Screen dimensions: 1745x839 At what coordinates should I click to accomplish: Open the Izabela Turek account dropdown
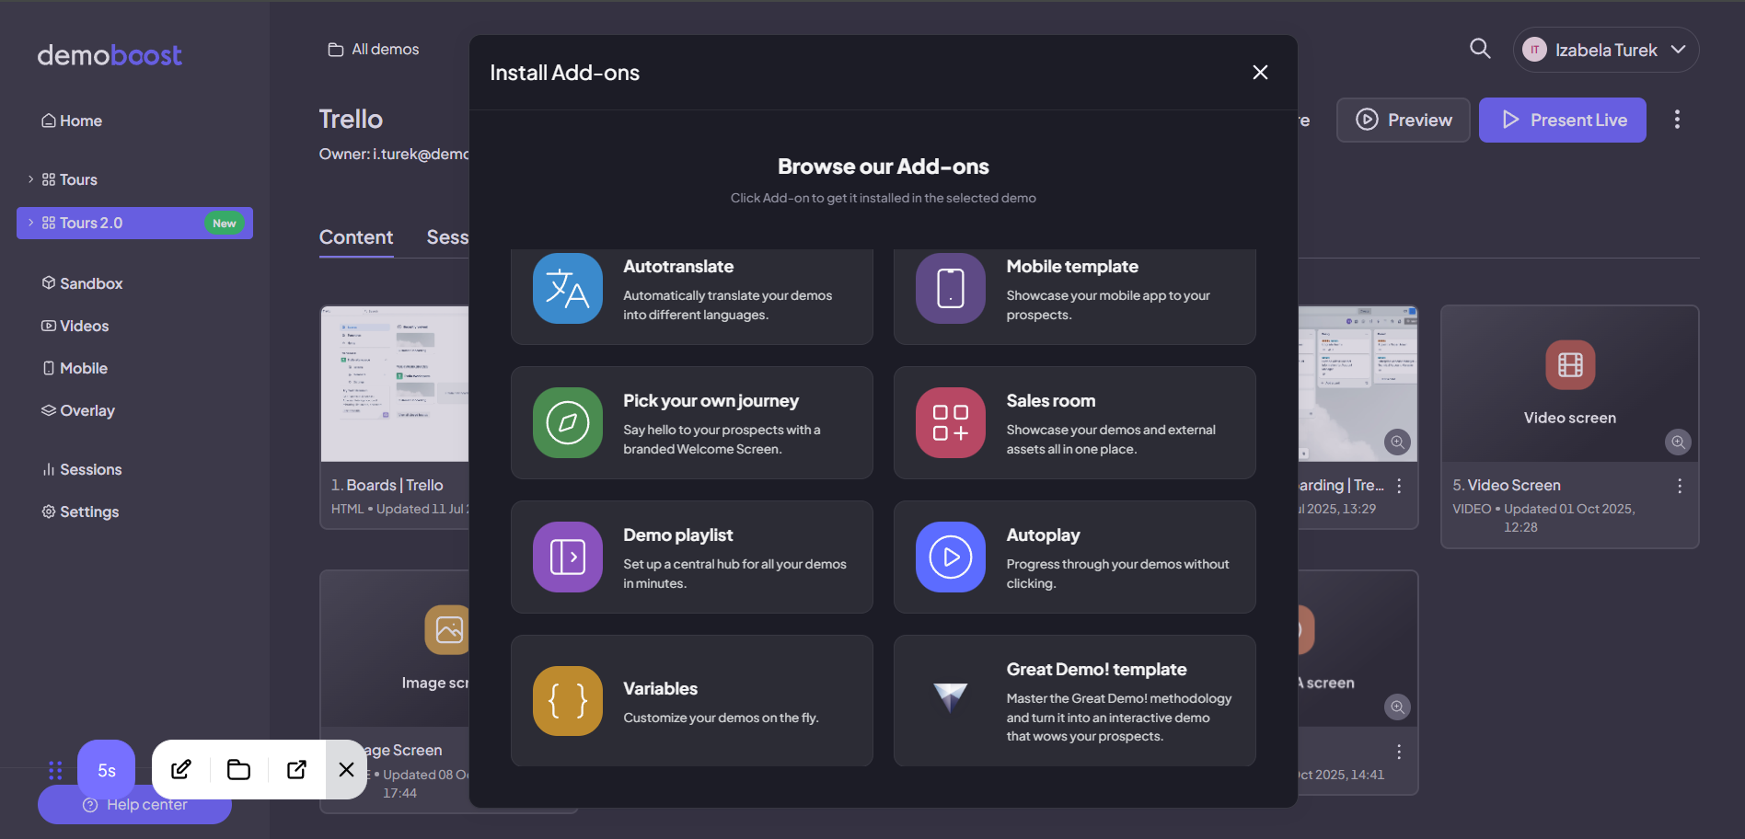coord(1606,50)
